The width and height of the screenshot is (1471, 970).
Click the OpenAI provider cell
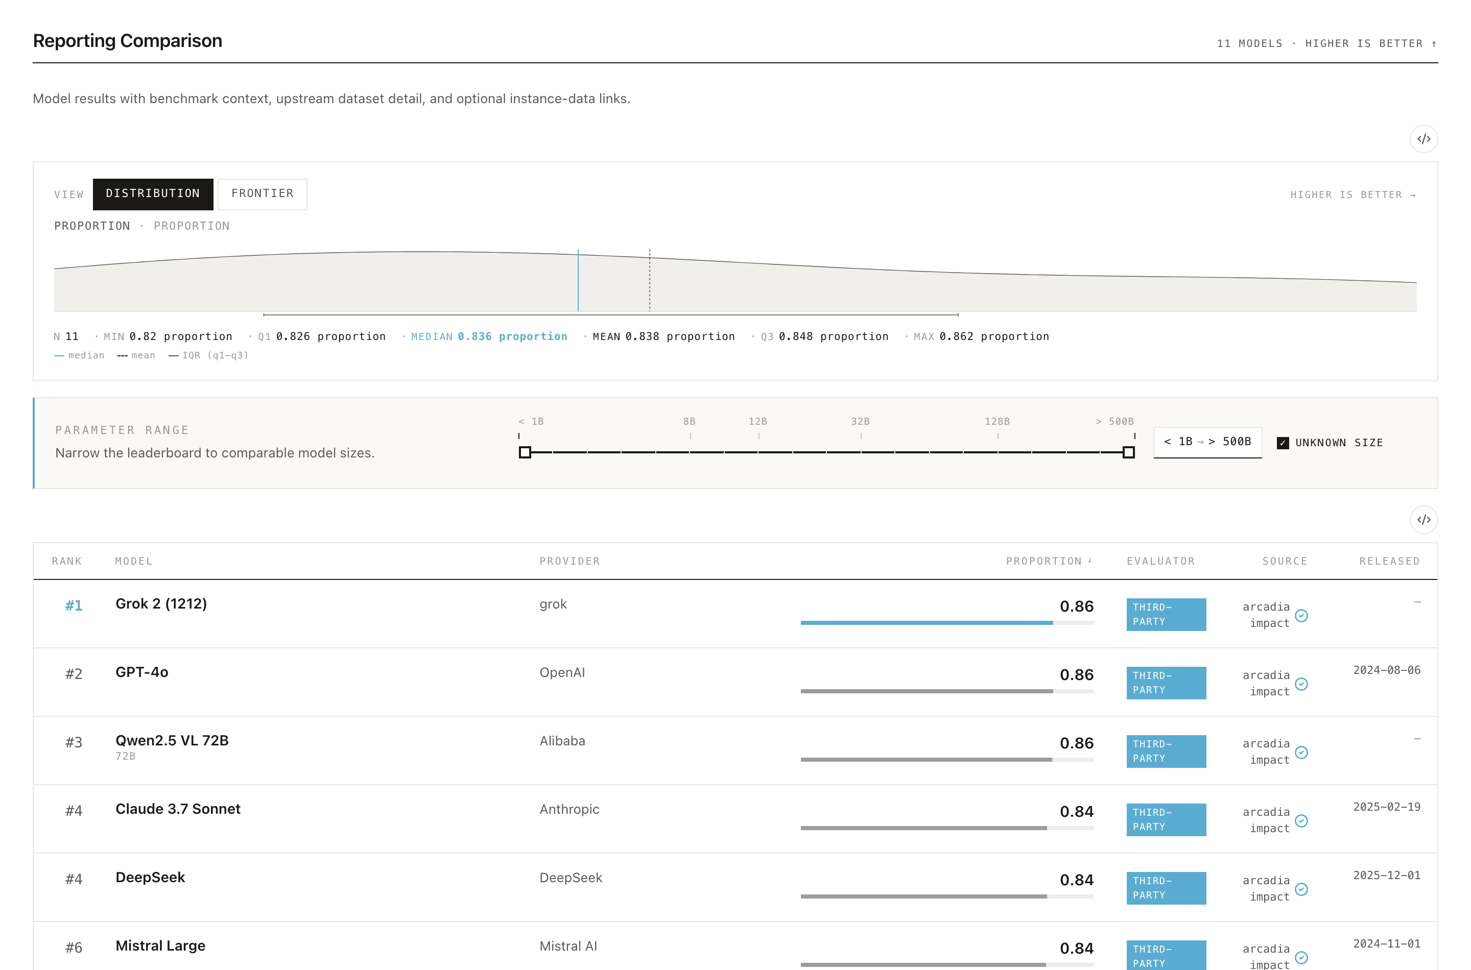point(562,672)
